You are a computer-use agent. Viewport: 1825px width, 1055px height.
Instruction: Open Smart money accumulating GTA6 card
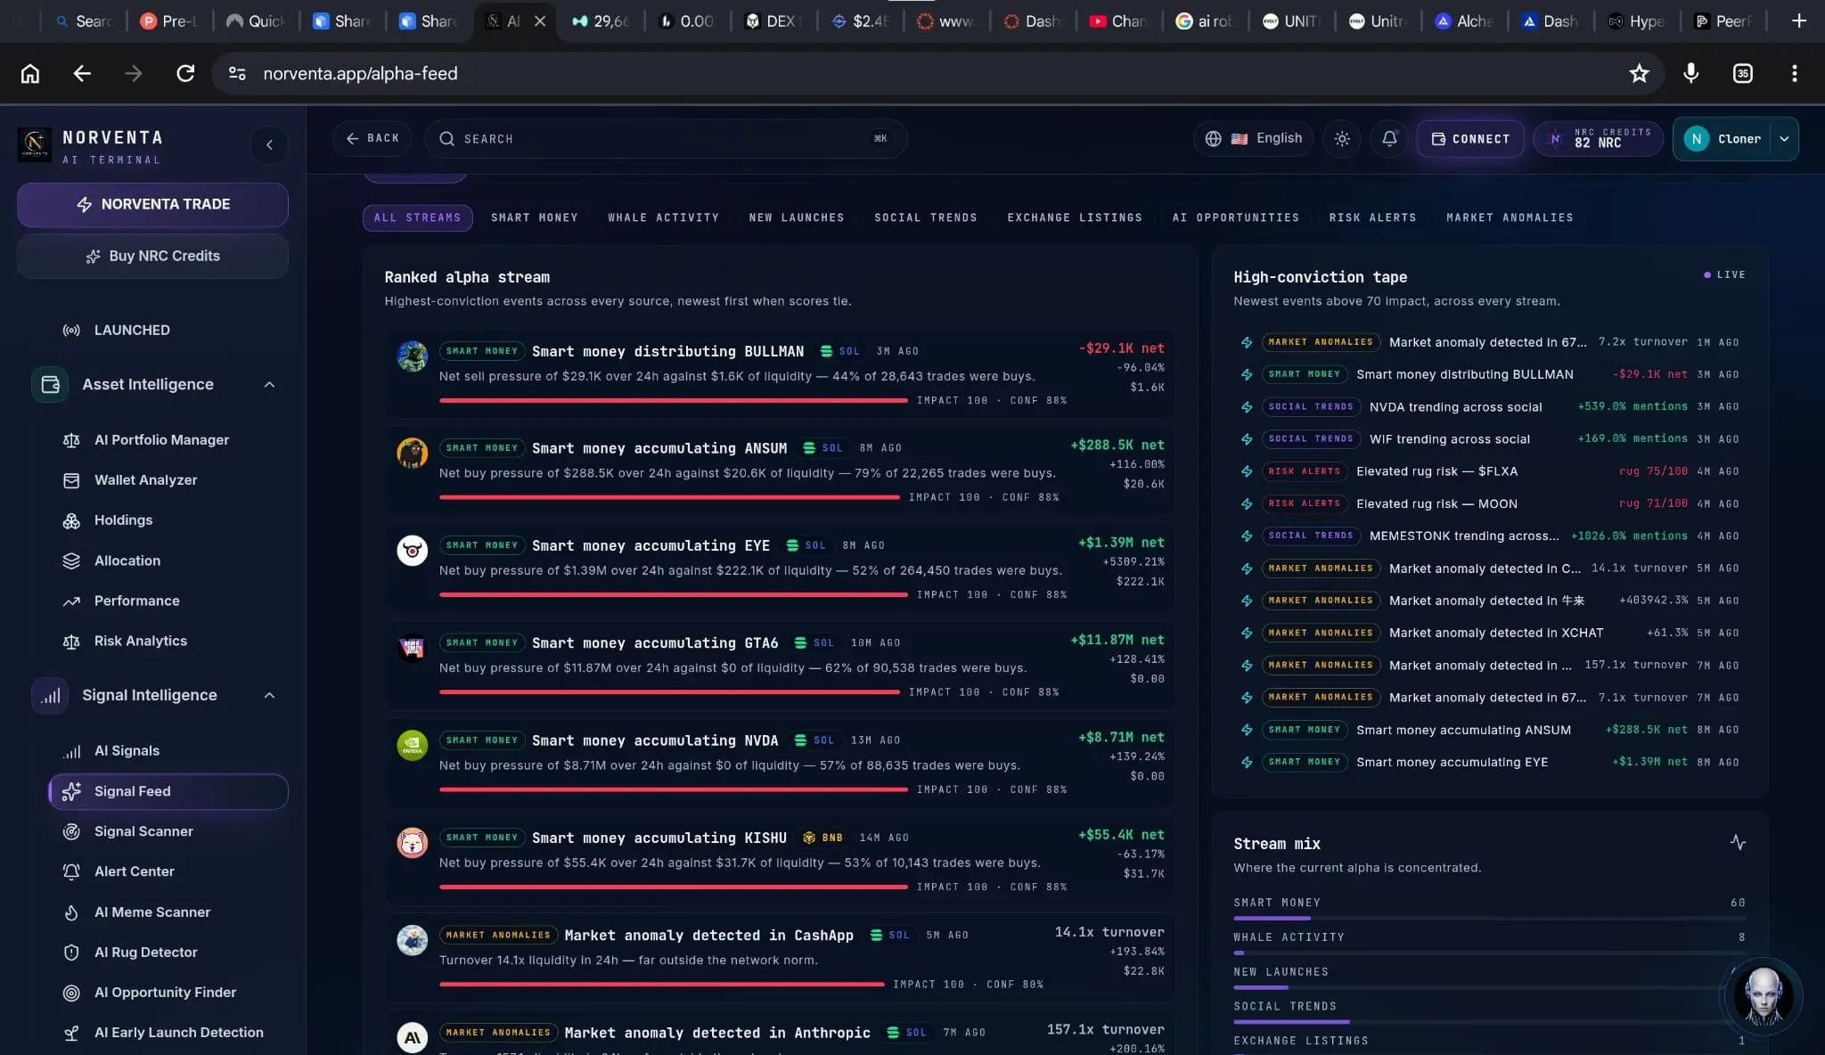(780, 667)
